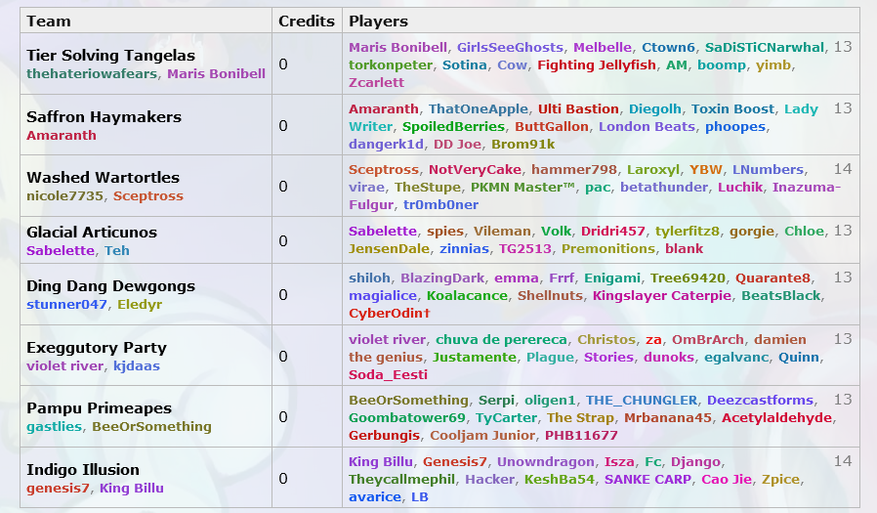
Task: Open Eledyr manager link
Action: (x=140, y=304)
